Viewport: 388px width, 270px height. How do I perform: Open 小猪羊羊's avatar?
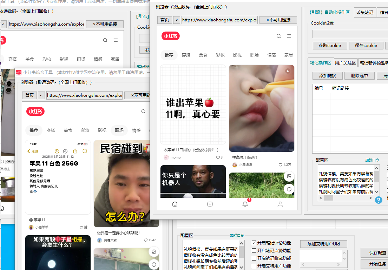31,227
